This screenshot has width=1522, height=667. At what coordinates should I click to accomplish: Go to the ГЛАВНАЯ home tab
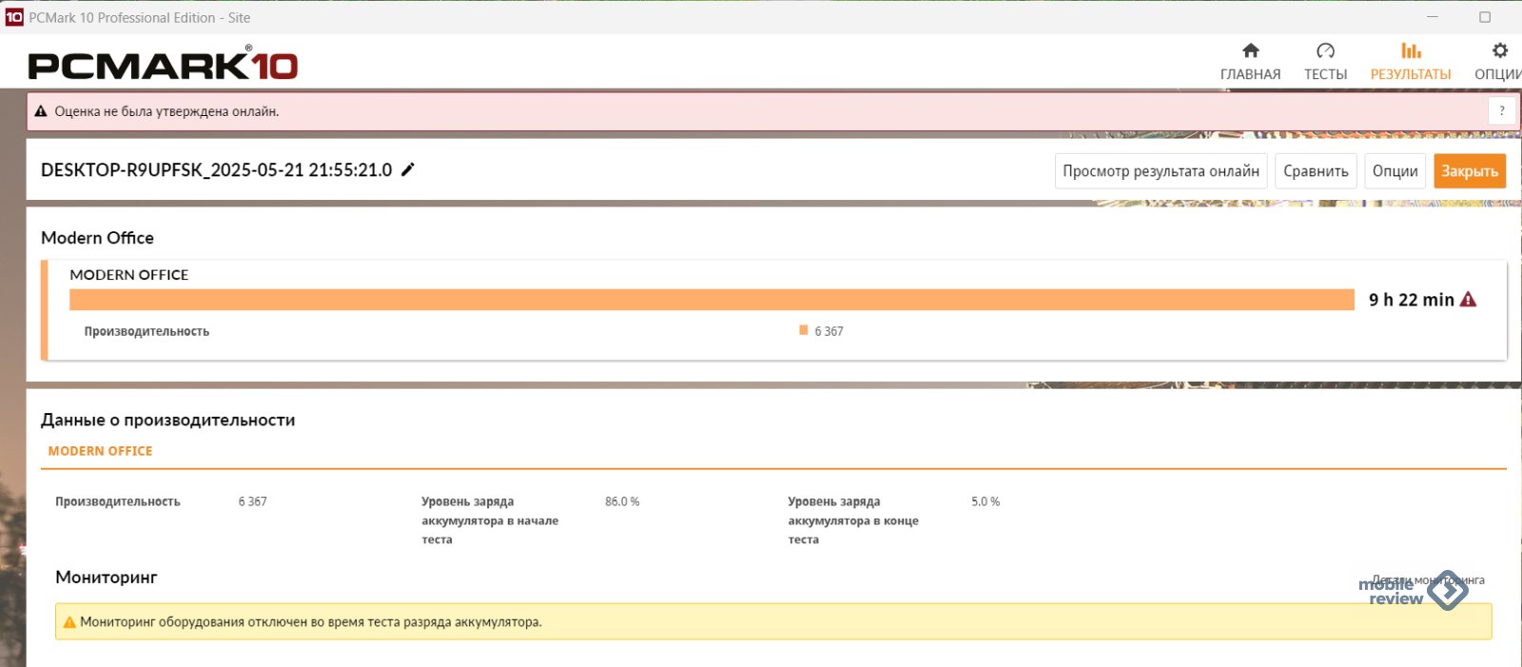pos(1250,62)
